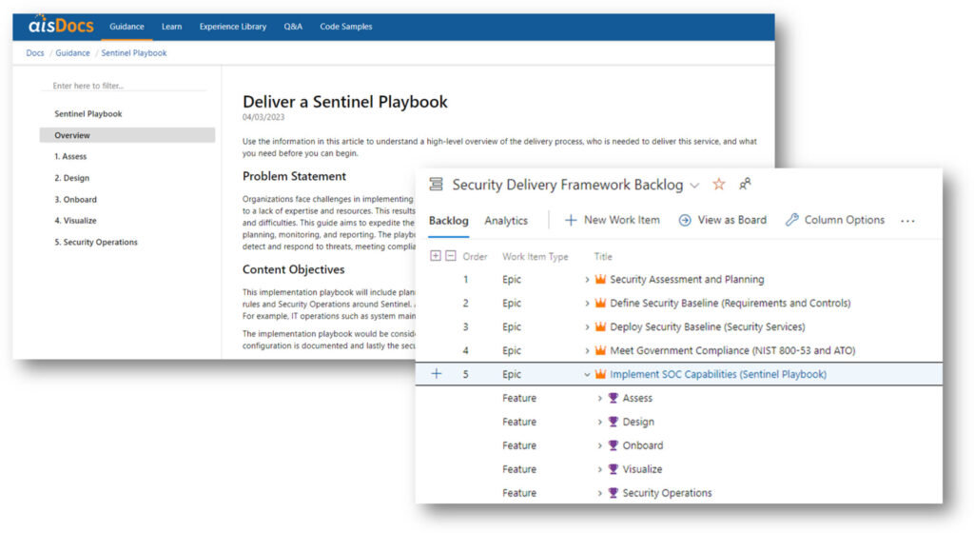This screenshot has width=974, height=533.
Task: Expand Meet Government Compliance epic
Action: click(x=587, y=350)
